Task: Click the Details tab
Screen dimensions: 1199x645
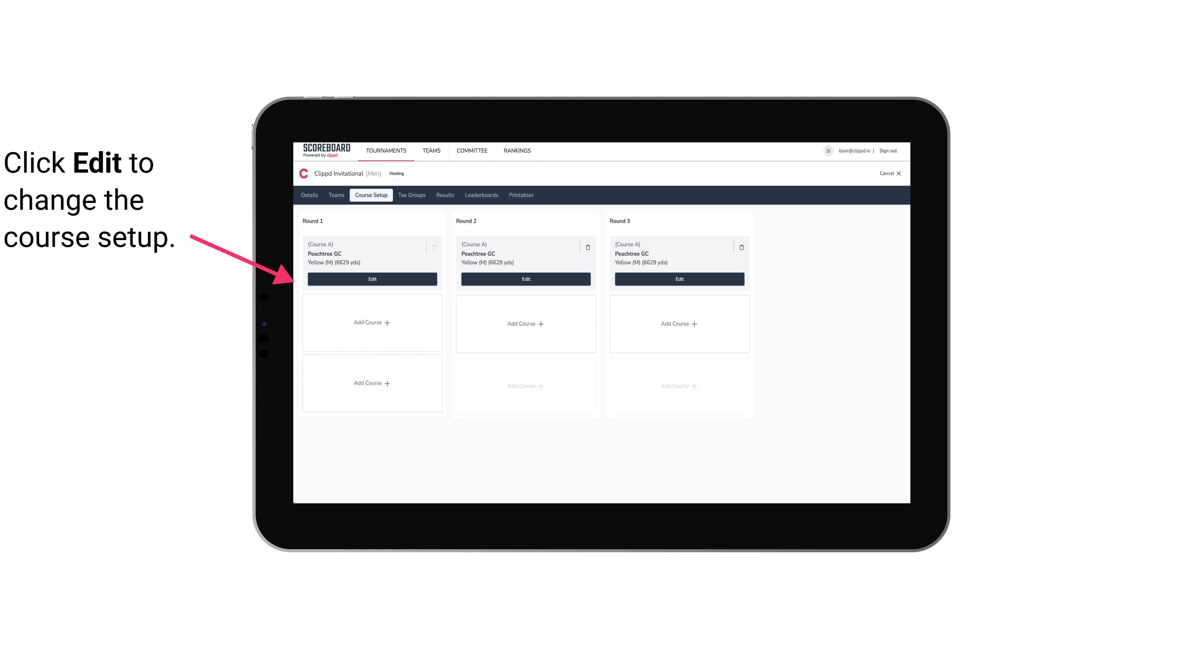Action: tap(310, 195)
